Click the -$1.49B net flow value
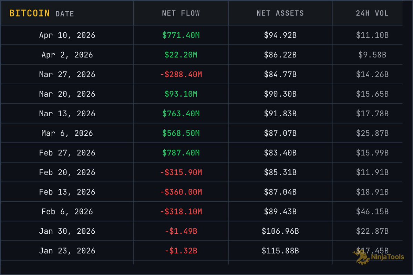This screenshot has width=413, height=275. pyautogui.click(x=181, y=231)
